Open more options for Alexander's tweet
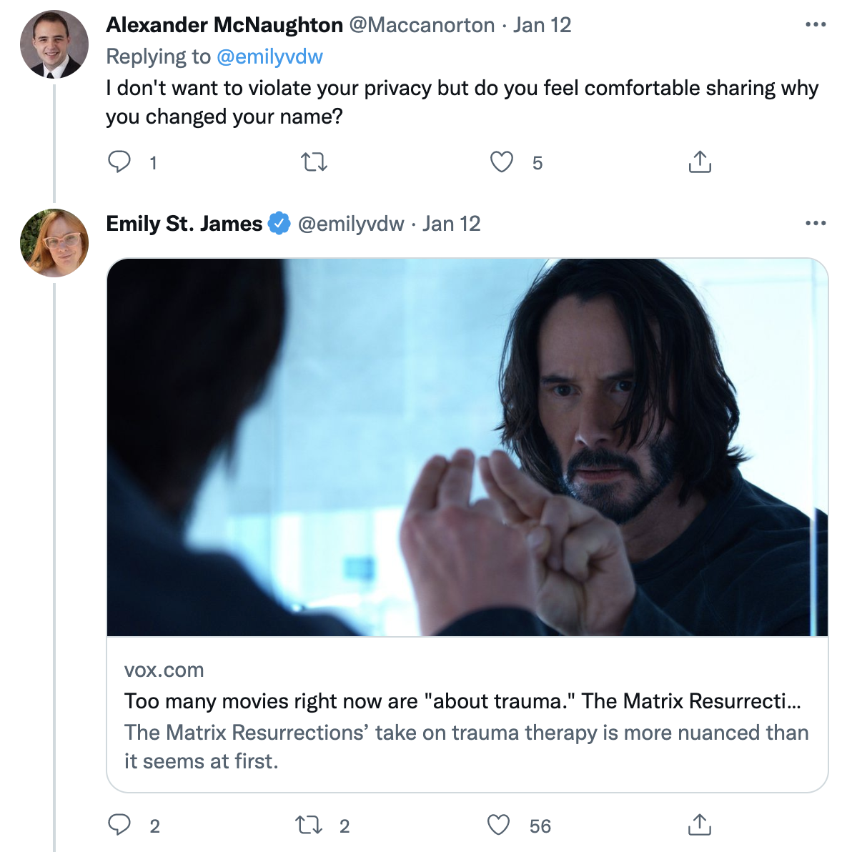This screenshot has height=852, width=852. 815,25
